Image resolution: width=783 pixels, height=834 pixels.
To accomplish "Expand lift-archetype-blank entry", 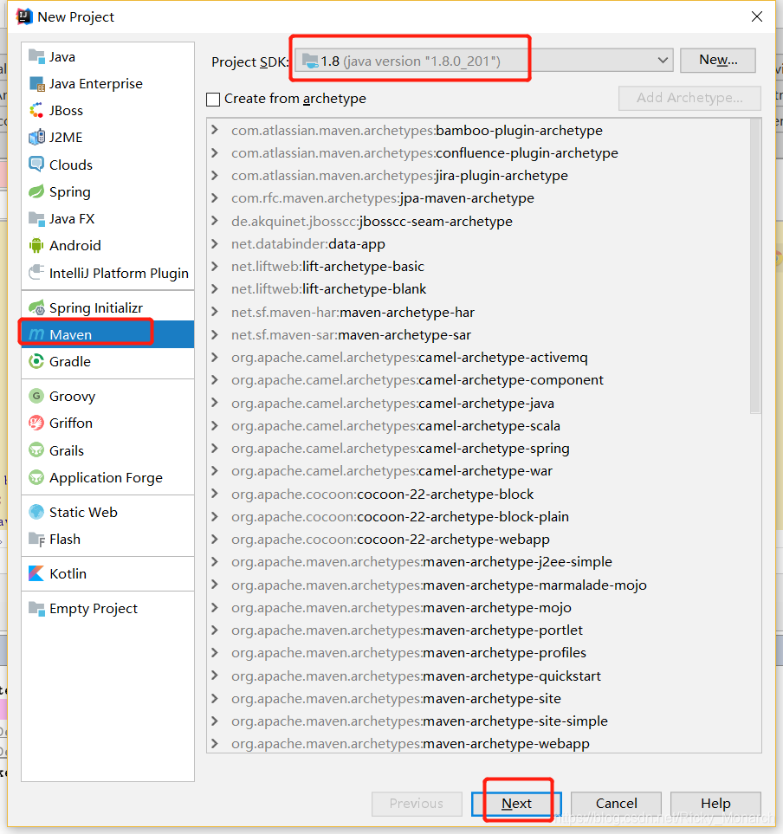I will point(214,288).
